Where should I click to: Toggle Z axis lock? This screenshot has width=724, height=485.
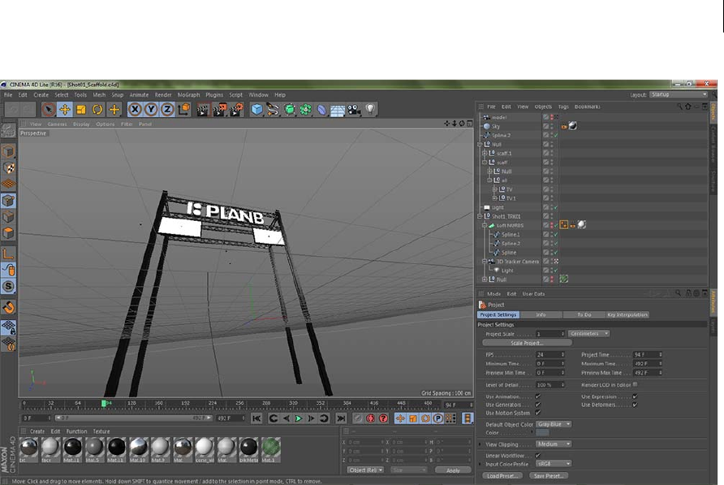(167, 110)
